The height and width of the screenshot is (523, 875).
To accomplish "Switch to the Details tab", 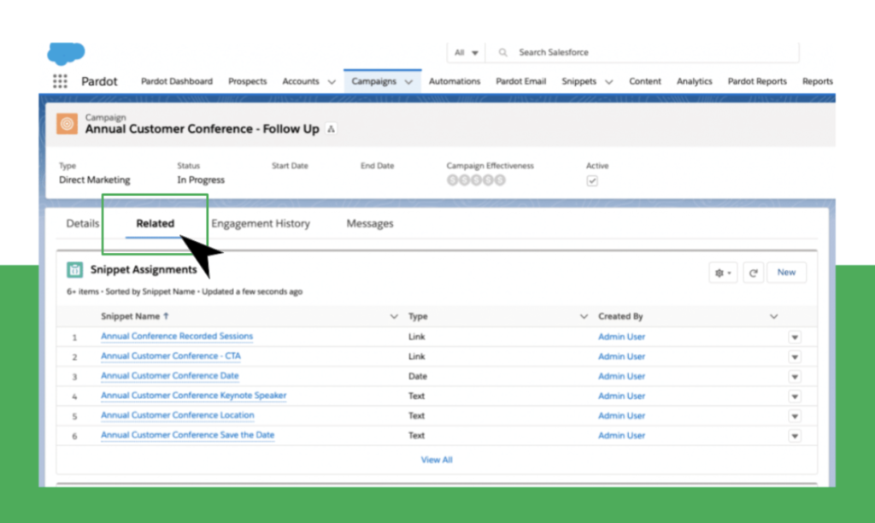I will pyautogui.click(x=83, y=223).
